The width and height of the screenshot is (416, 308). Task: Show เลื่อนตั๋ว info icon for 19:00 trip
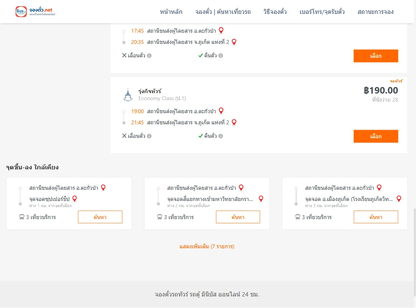[x=149, y=136]
